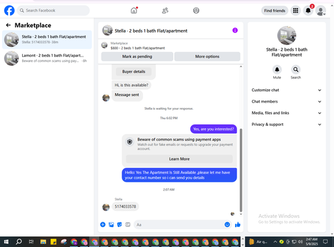Open the emoji picker

[227, 224]
